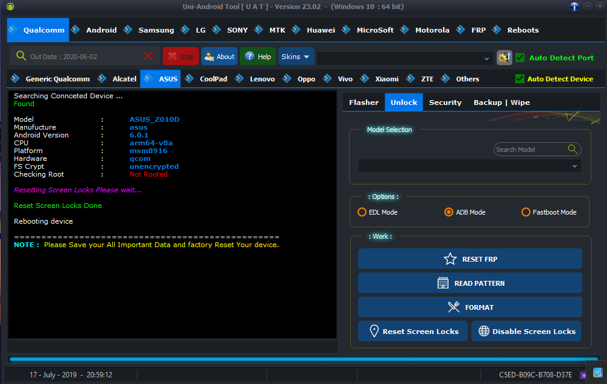Click the location pin icon on Reset Screen Locks

click(x=374, y=331)
